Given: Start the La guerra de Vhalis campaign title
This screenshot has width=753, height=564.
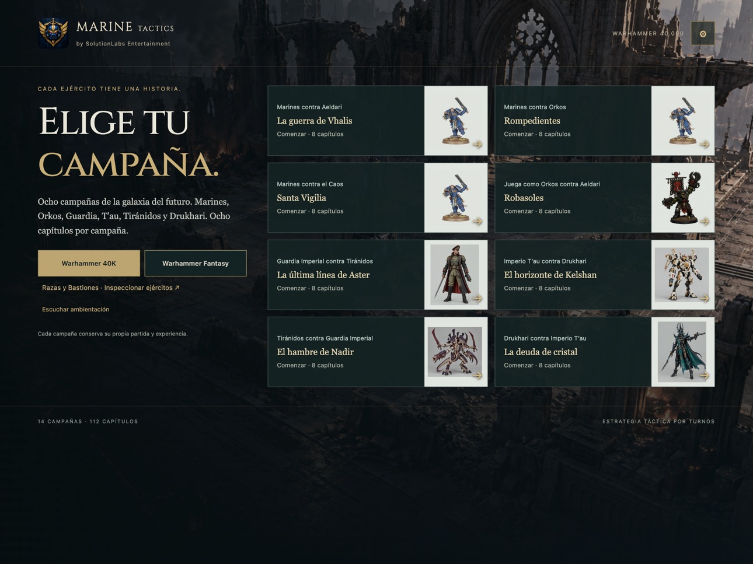Looking at the screenshot, I should pyautogui.click(x=315, y=121).
